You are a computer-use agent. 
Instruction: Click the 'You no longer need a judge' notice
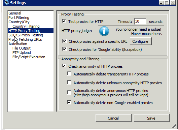(x=131, y=31)
